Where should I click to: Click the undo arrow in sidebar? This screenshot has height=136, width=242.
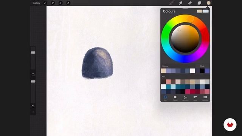click(x=33, y=106)
